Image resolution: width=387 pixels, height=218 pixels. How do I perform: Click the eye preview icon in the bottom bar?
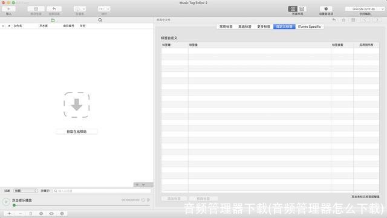point(51,214)
